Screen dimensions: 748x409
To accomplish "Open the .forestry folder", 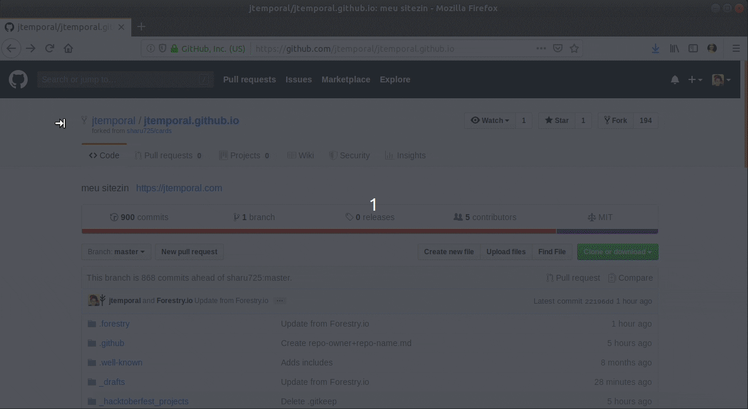I will tap(114, 324).
